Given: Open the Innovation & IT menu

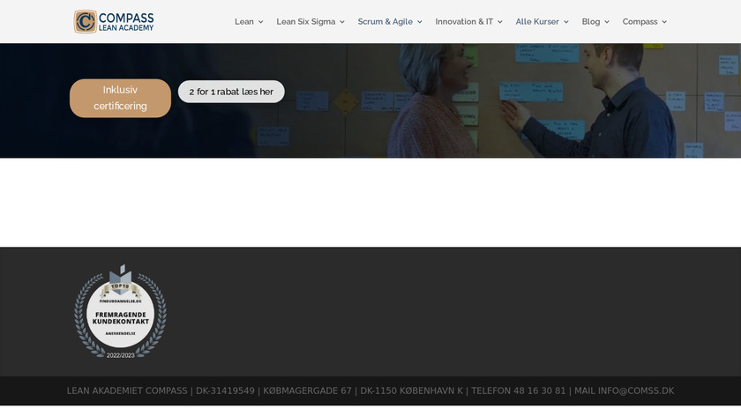Looking at the screenshot, I should [x=464, y=22].
